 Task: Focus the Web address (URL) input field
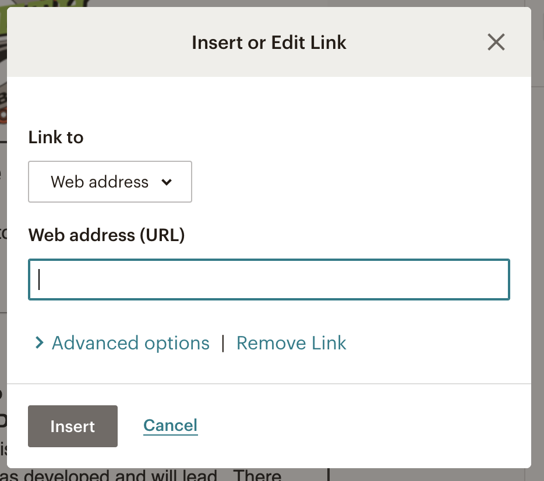tap(269, 279)
